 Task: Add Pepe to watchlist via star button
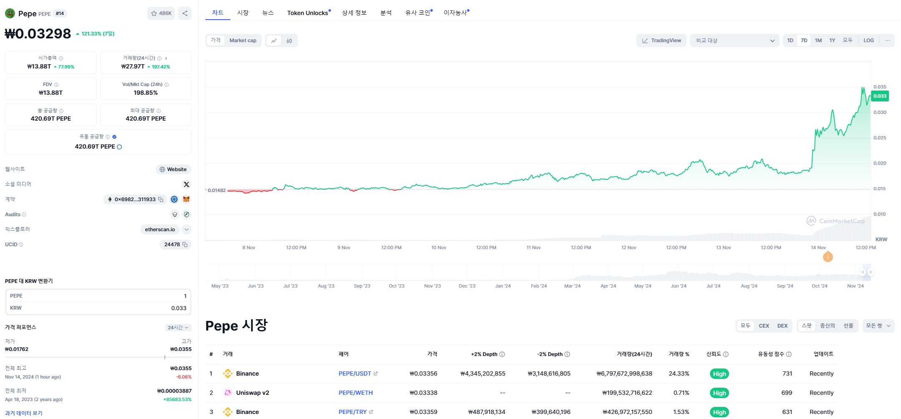pos(161,13)
